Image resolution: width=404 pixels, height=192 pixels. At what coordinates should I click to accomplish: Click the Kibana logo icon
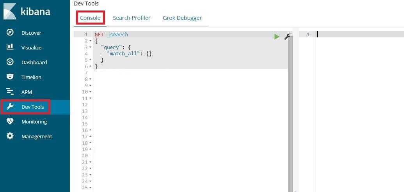click(x=10, y=11)
